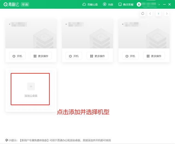Power on first cloud desktop 开机
The width and height of the screenshot is (175, 144).
(x=17, y=56)
